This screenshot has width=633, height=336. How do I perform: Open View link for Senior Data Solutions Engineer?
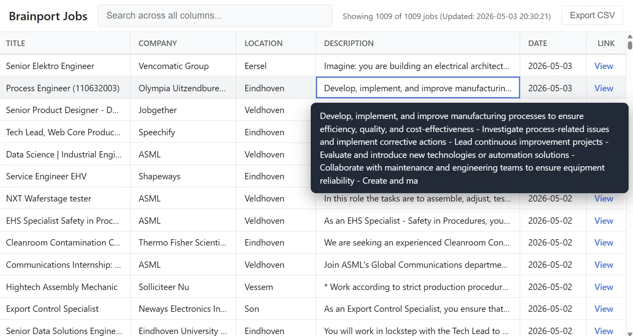coord(604,331)
